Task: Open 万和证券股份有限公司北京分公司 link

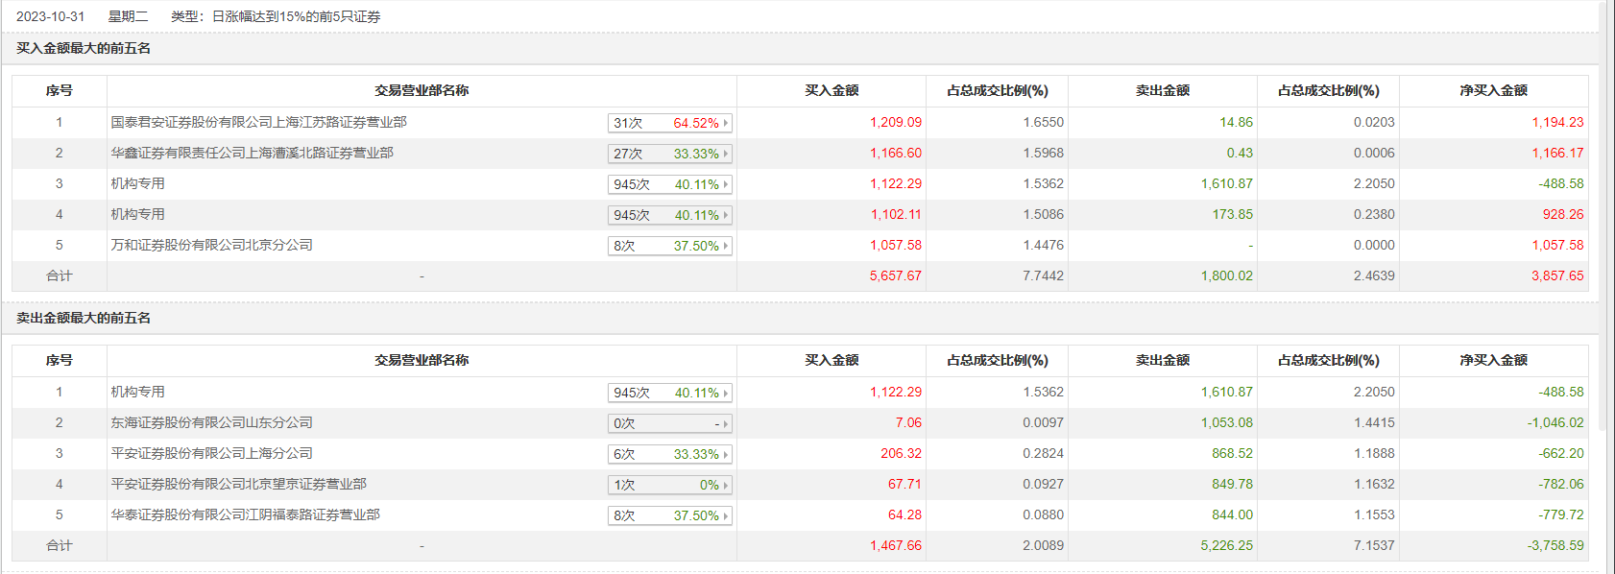Action: 211,245
